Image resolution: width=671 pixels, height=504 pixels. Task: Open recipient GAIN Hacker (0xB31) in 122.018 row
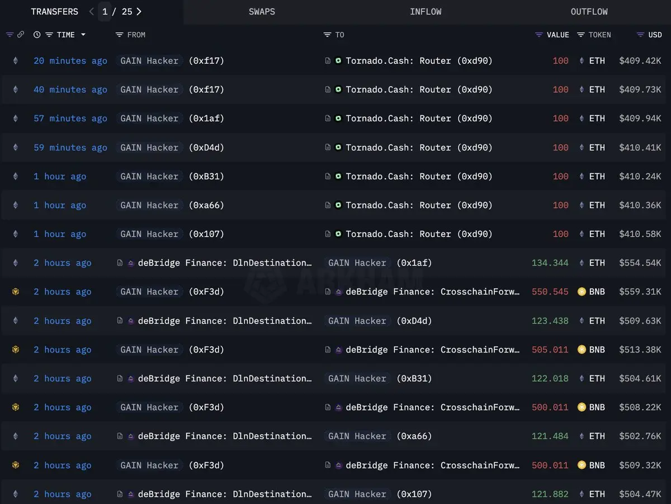(378, 378)
